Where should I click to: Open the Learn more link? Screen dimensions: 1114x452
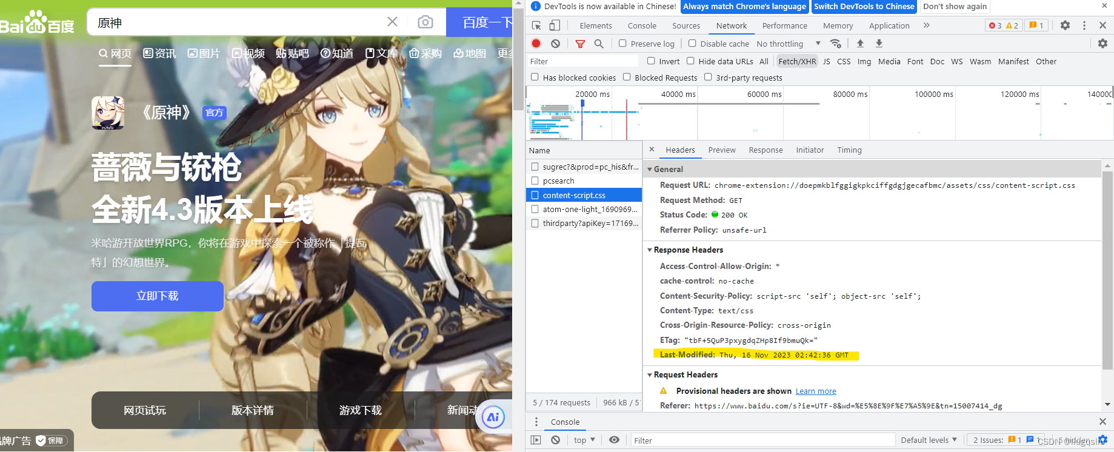(816, 391)
